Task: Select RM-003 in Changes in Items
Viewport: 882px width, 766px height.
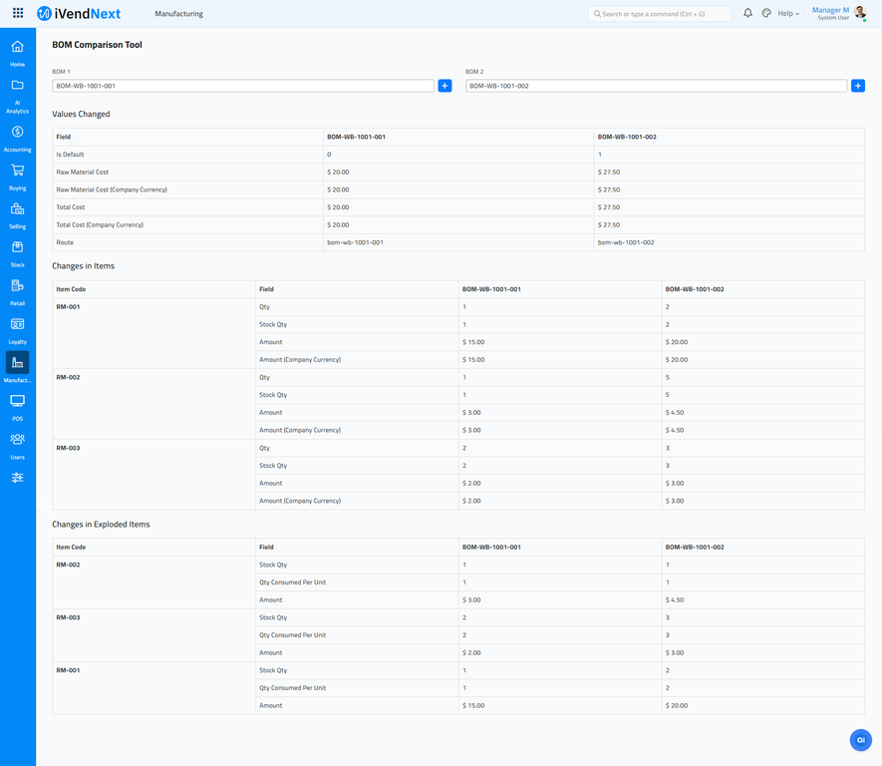Action: tap(68, 448)
